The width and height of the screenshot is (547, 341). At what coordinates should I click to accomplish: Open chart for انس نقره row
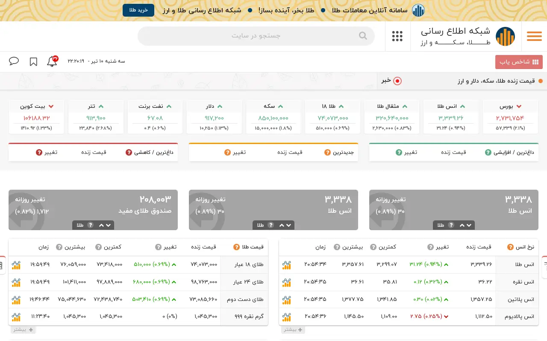point(286,282)
